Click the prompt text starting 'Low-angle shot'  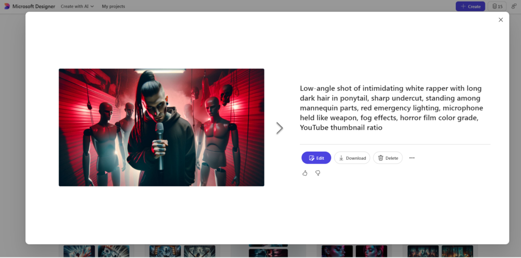pyautogui.click(x=391, y=108)
